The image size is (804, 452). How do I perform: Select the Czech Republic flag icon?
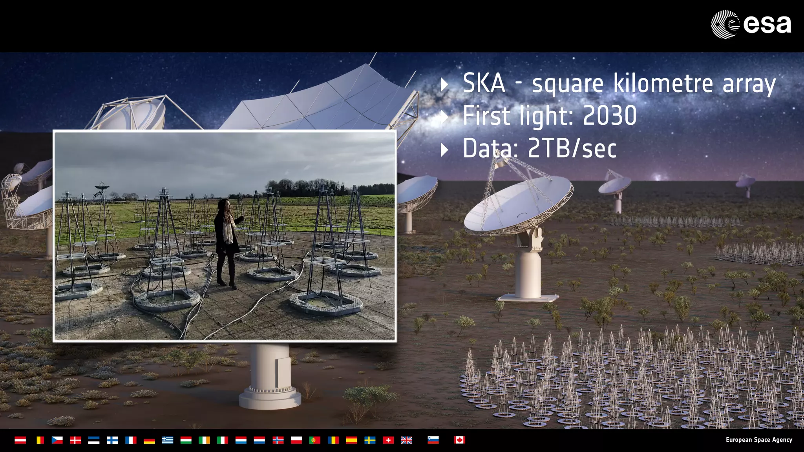point(57,440)
